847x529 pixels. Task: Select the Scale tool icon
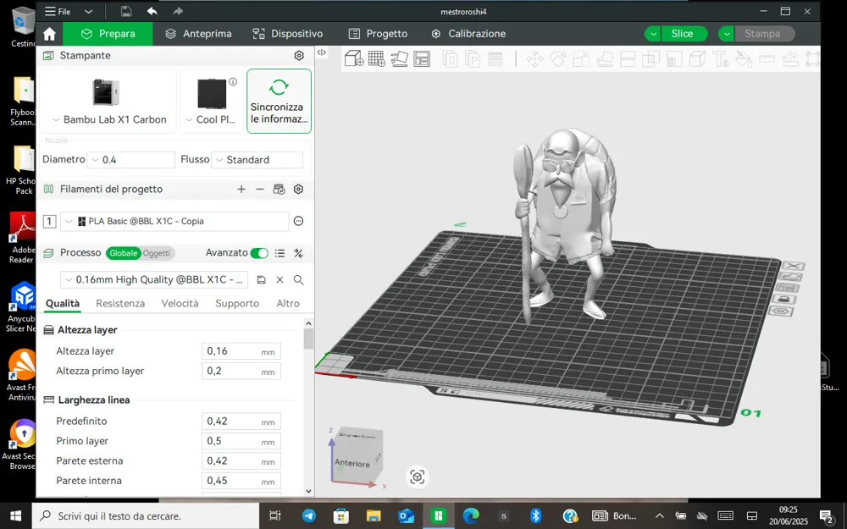pyautogui.click(x=581, y=58)
